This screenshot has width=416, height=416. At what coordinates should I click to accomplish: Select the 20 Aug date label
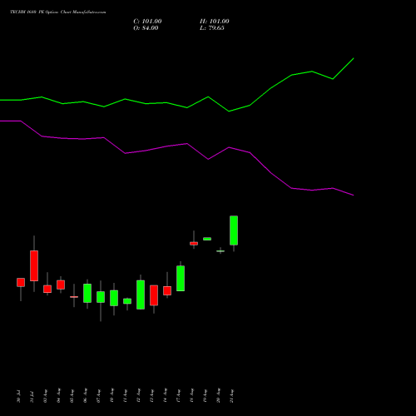[x=218, y=396]
